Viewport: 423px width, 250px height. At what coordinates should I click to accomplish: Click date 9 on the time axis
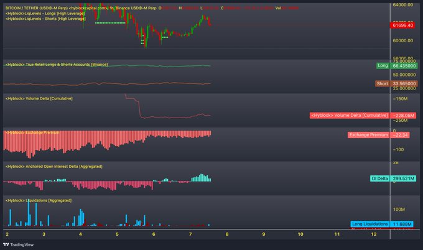click(x=264, y=234)
